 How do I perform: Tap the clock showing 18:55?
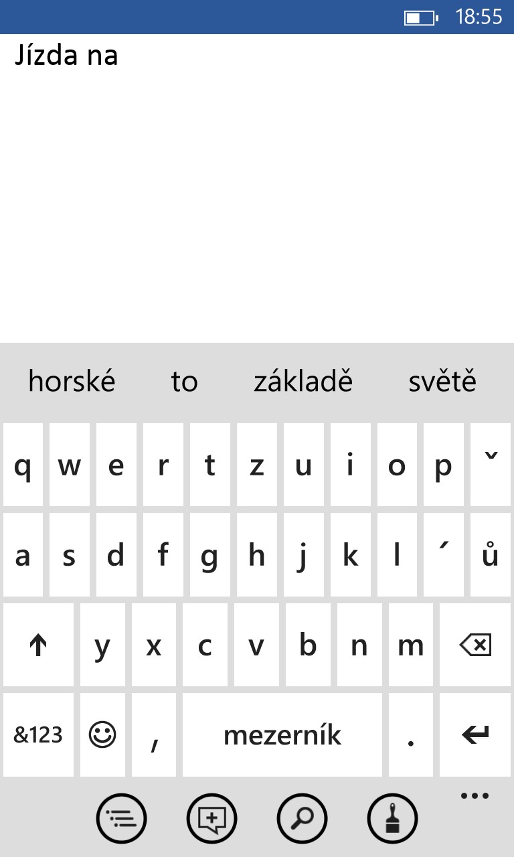(479, 17)
